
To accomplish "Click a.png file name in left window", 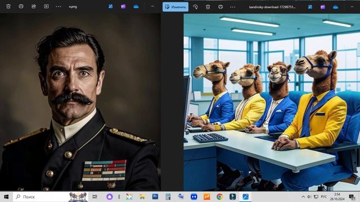I will [73, 7].
